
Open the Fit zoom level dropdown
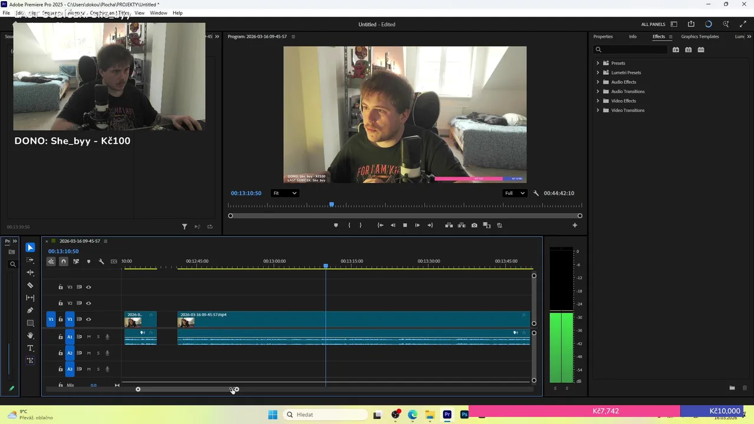tap(285, 193)
